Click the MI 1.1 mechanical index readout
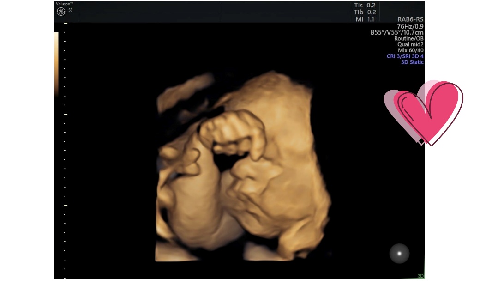This screenshot has width=480, height=285. [x=365, y=19]
